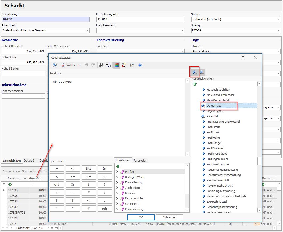283x232 pixels.
Task: Click the blue reset arrow icon left of Validieren
Action: point(55,65)
